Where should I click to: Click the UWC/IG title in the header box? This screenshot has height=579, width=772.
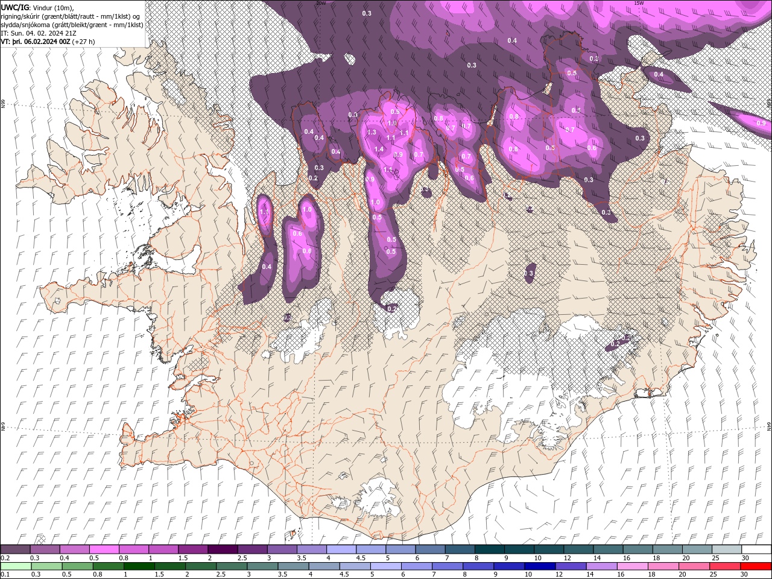(x=14, y=7)
